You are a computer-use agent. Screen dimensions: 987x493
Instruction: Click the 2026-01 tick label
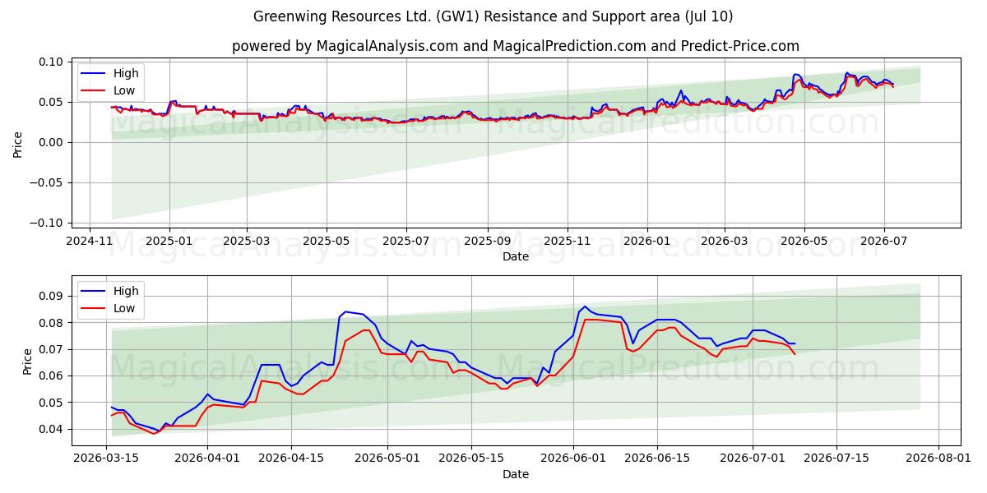pos(646,241)
